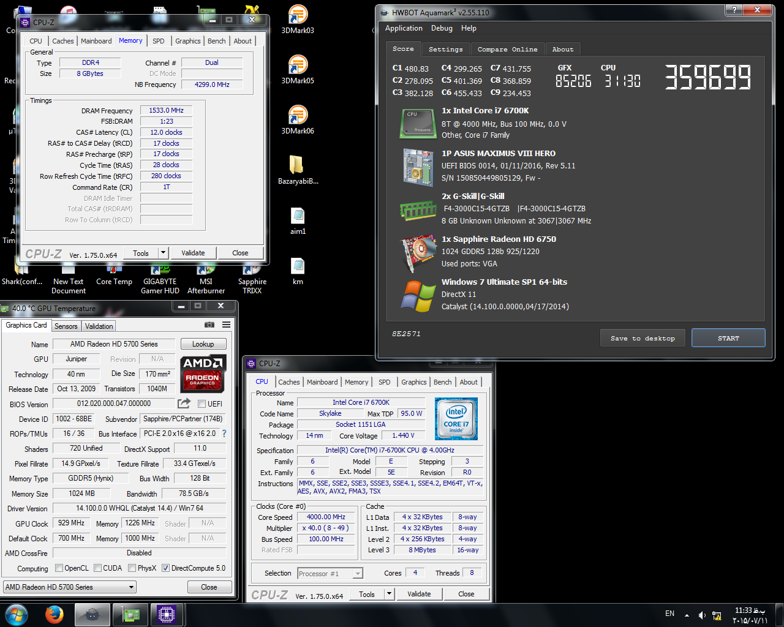
Task: Switch to SPD tab in CPU-Z Memory window
Action: [159, 41]
